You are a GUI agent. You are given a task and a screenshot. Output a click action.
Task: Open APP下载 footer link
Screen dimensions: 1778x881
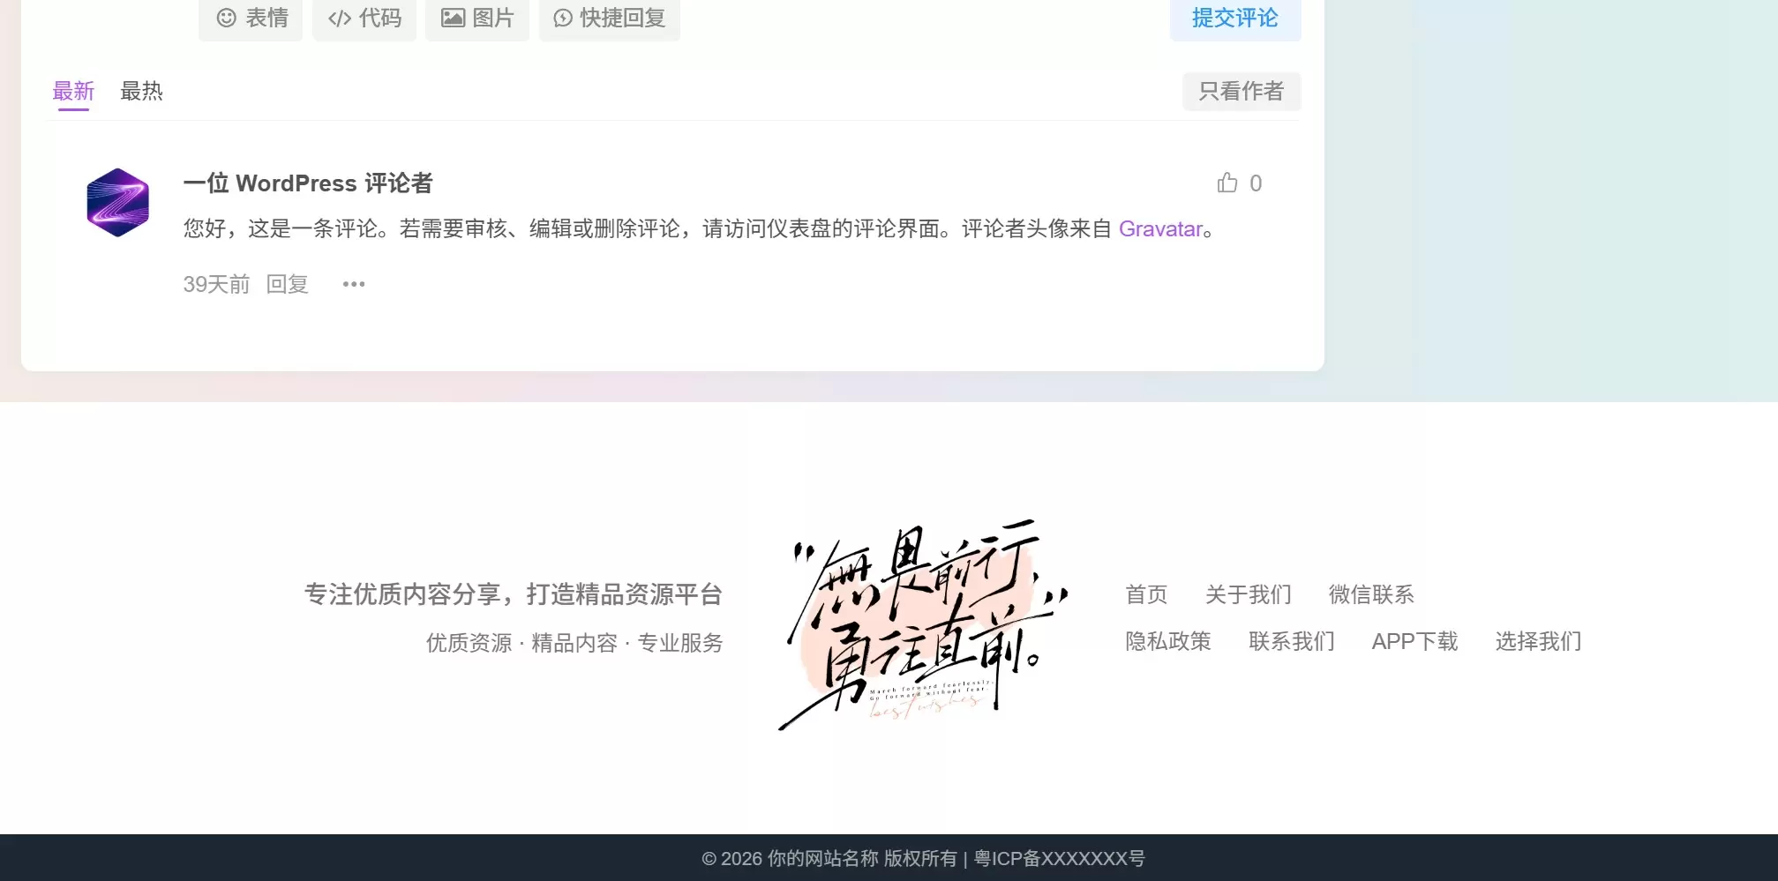pos(1415,641)
